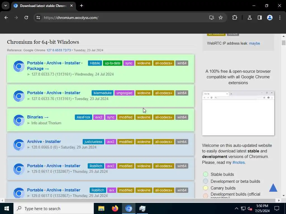Launch Firefox from the taskbar
Viewport: 286px width, 214px height.
click(x=115, y=208)
